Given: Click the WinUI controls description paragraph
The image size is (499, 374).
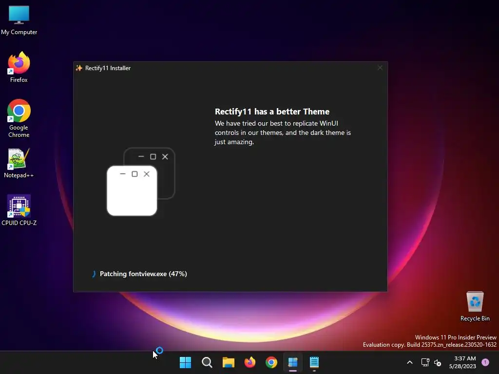Looking at the screenshot, I should pos(283,132).
